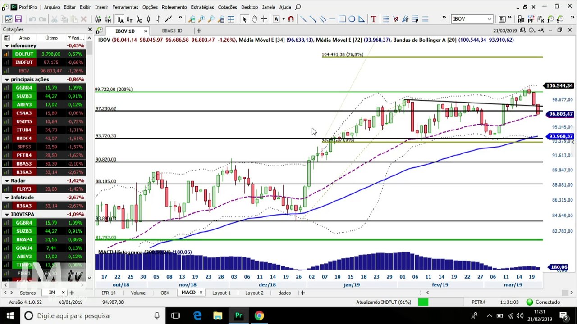Select the parallel channel drawing tool

click(x=323, y=19)
